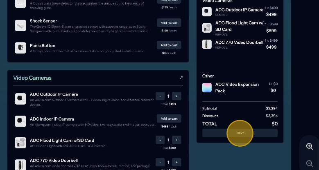Click ADC Video Expansion Pack cart item name
Screen dimensions: 319x170
coord(237,87)
